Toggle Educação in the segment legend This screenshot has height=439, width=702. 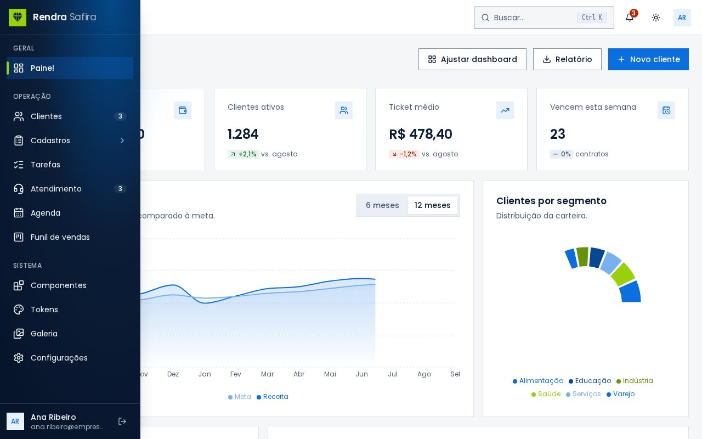tap(590, 381)
